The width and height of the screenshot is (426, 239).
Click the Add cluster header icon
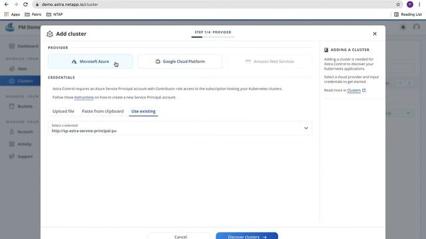pyautogui.click(x=50, y=34)
